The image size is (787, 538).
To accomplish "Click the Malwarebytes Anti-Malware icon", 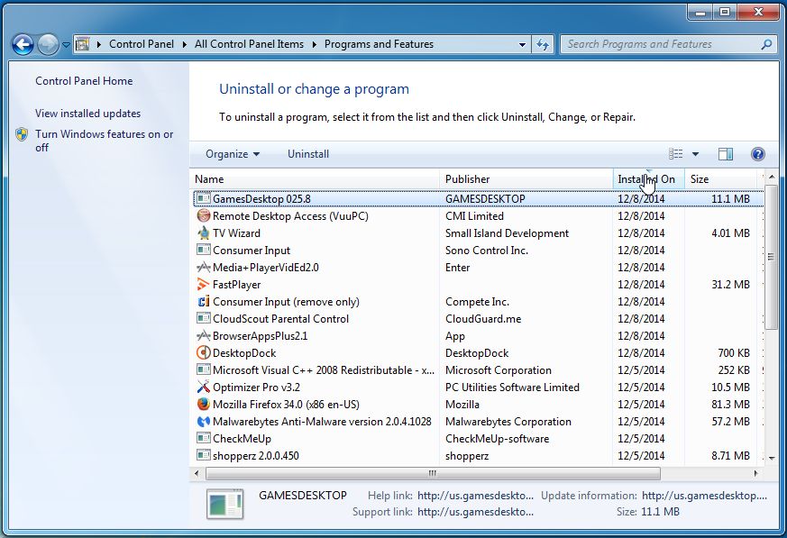I will 203,421.
